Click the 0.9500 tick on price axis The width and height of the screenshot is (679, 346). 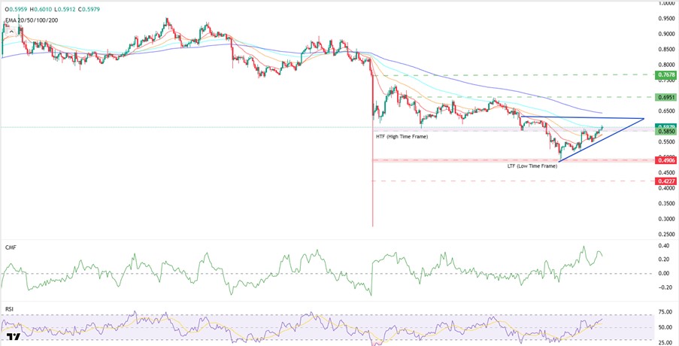[666, 19]
